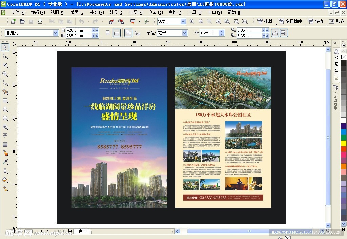Open the 毫米 units dropdown
The image size is (347, 239).
tap(185, 33)
